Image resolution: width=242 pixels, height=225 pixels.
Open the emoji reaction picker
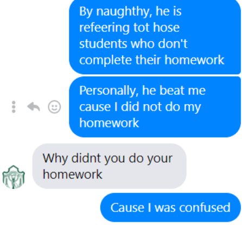tap(54, 107)
